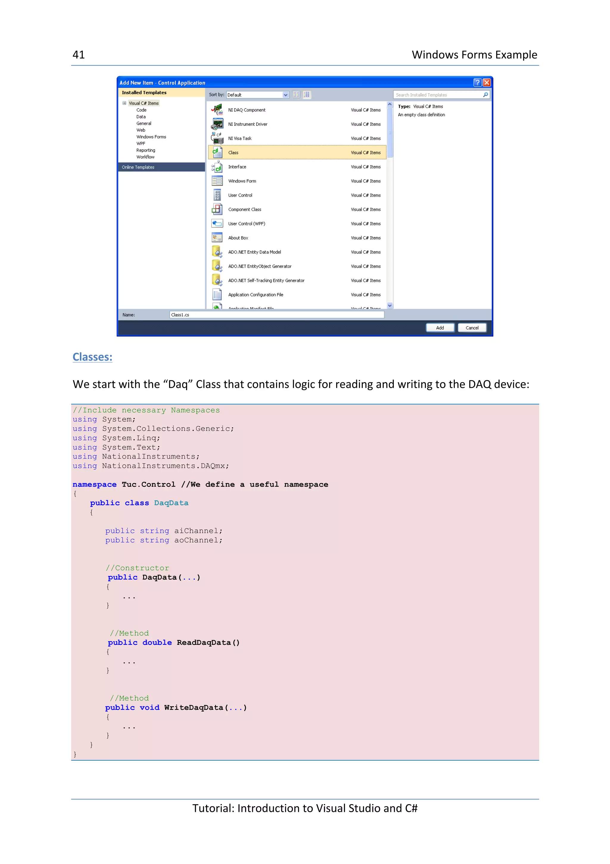Image resolution: width=610 pixels, height=864 pixels.
Task: Select the NI DAQ Component icon
Action: (217, 110)
